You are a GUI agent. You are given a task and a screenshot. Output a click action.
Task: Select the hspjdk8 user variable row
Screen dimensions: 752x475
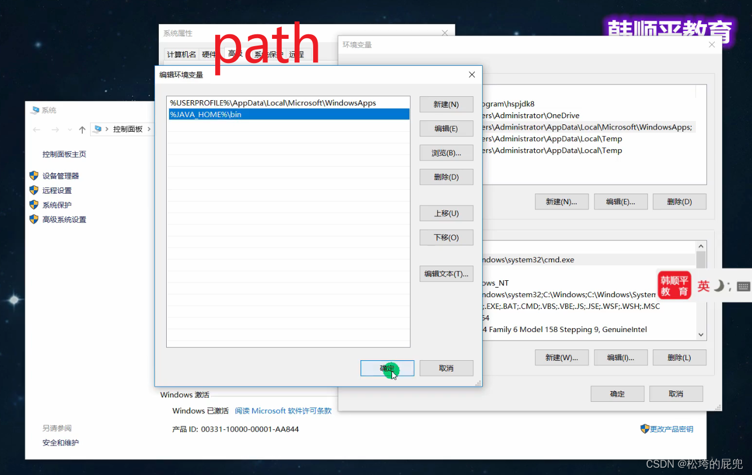588,104
